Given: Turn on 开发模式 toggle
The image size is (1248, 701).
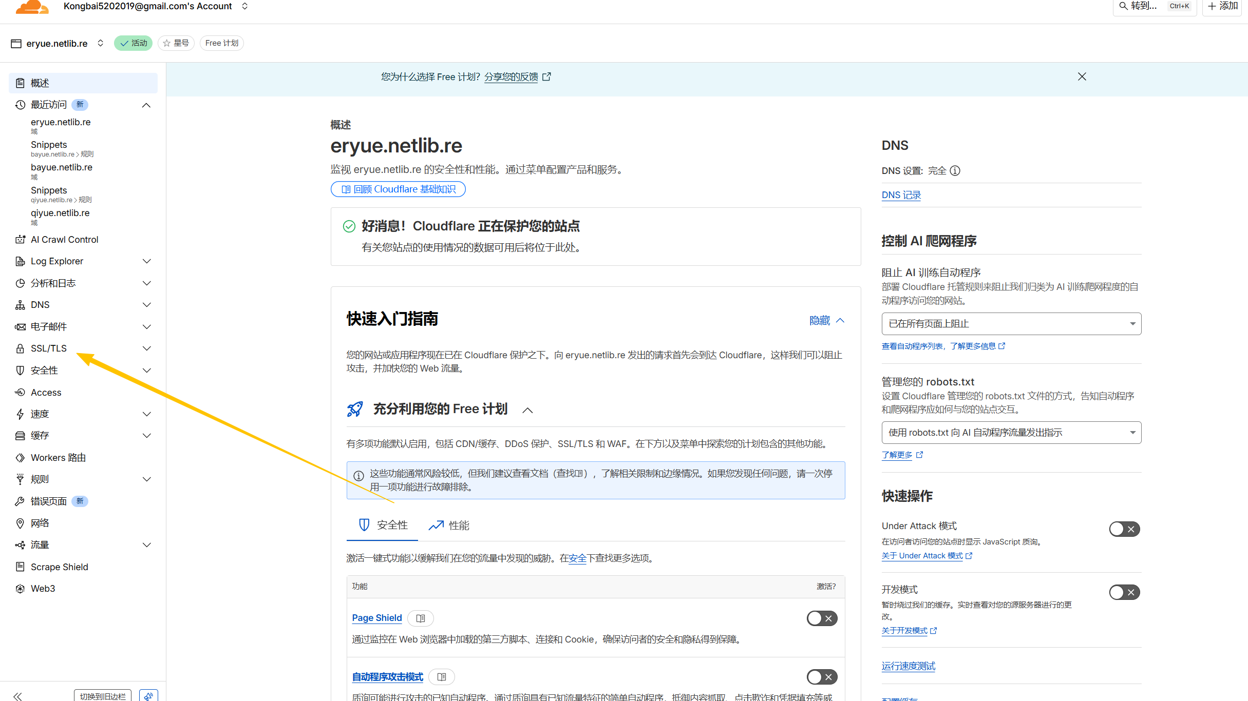Looking at the screenshot, I should click(1124, 592).
